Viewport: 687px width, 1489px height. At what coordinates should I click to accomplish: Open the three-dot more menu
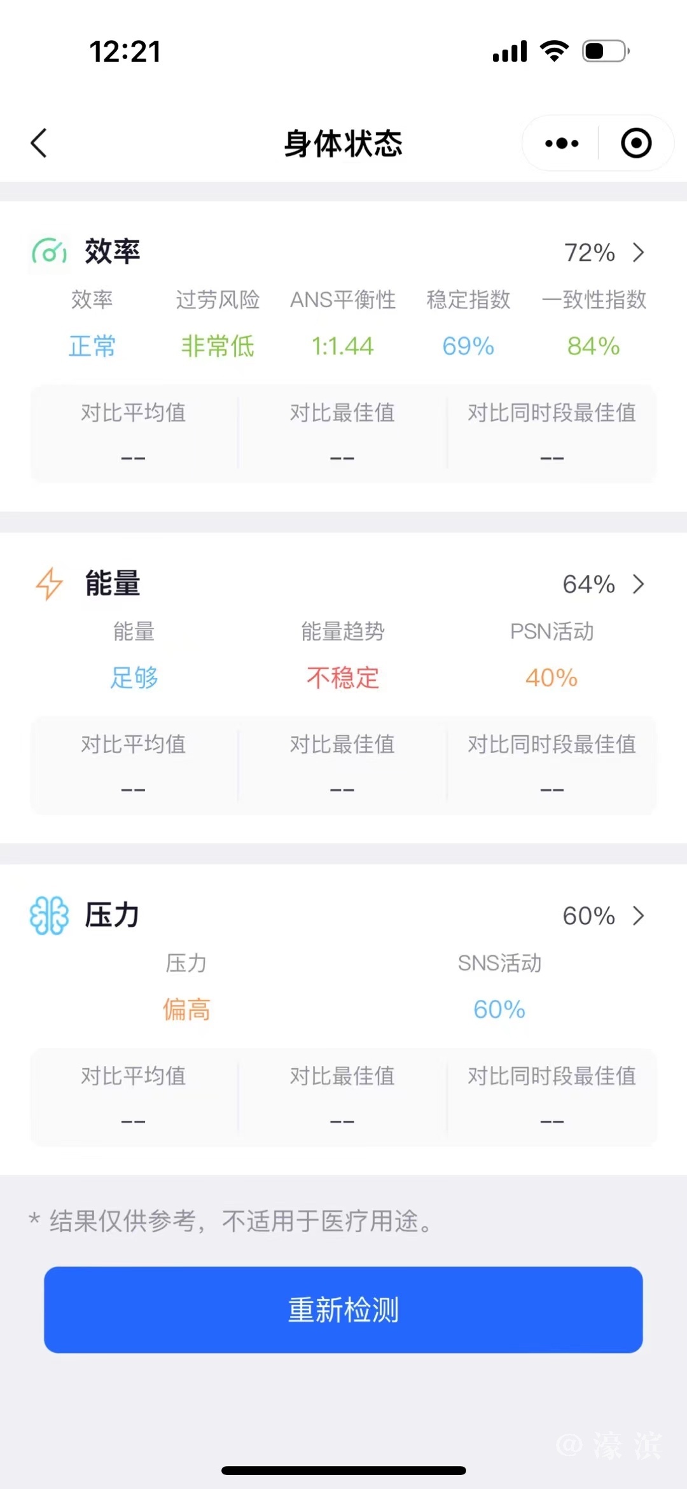pyautogui.click(x=562, y=143)
